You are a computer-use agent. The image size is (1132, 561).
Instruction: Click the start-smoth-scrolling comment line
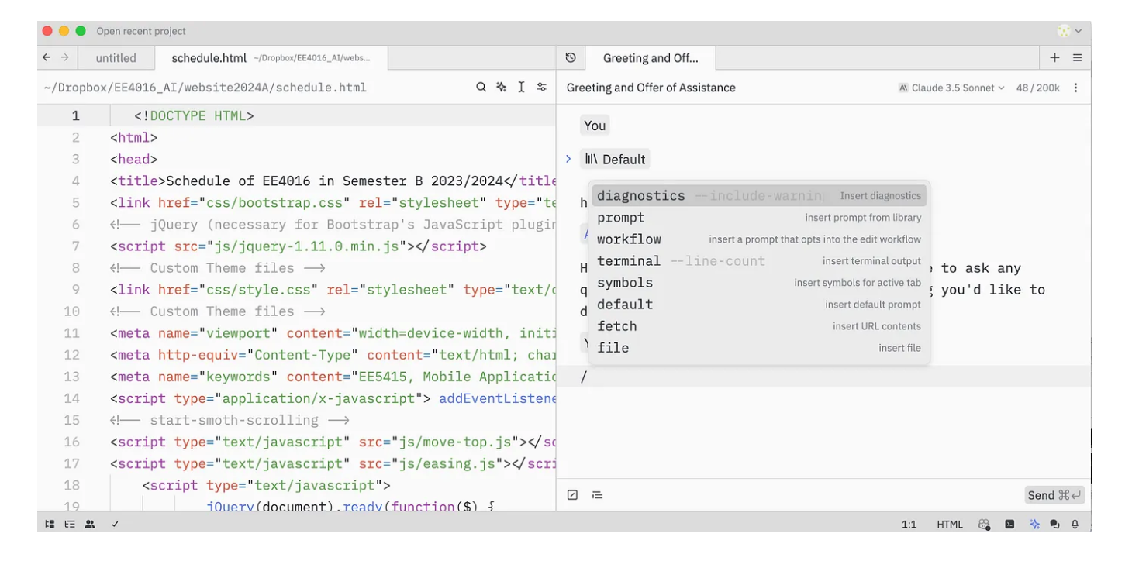[x=230, y=420]
